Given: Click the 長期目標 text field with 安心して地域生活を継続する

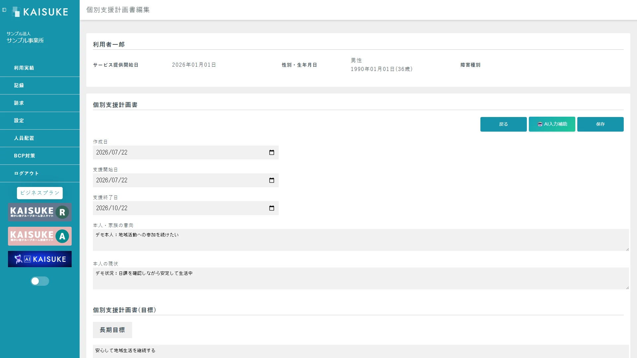Looking at the screenshot, I should click(x=361, y=351).
